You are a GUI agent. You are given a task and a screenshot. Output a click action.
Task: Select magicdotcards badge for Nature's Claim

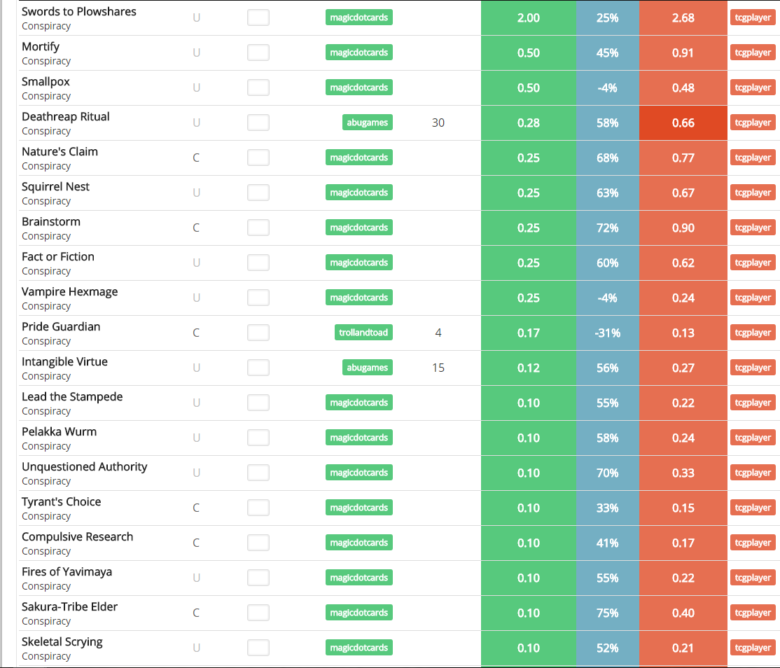tap(358, 158)
